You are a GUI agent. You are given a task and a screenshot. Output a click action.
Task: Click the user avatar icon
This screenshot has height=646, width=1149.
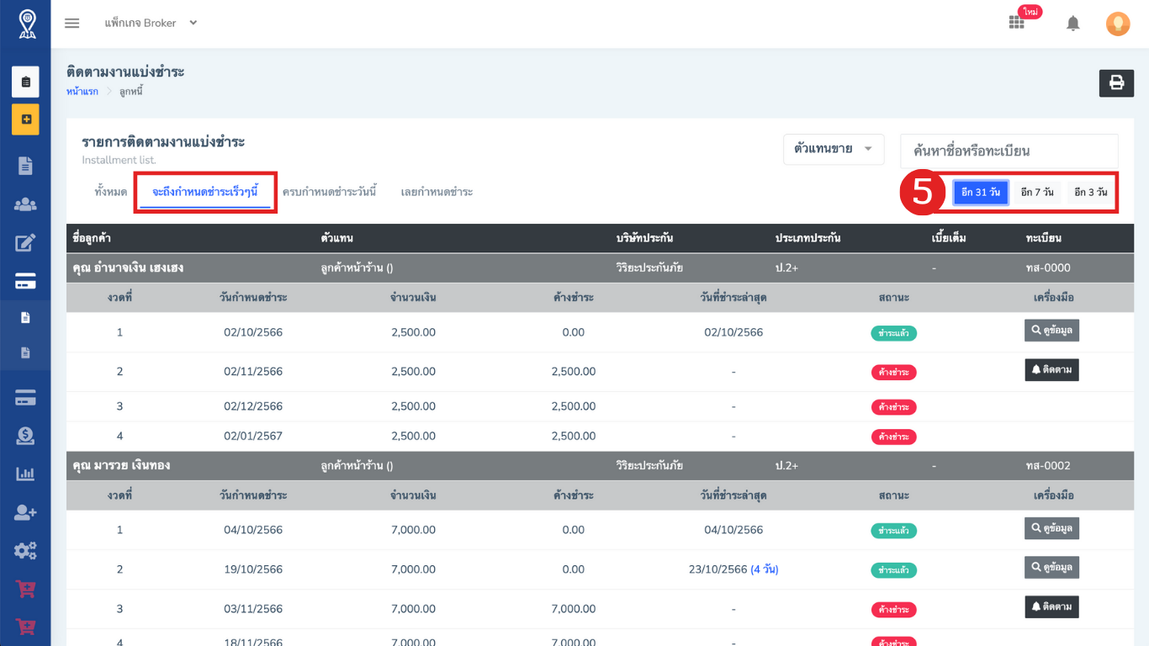1118,24
